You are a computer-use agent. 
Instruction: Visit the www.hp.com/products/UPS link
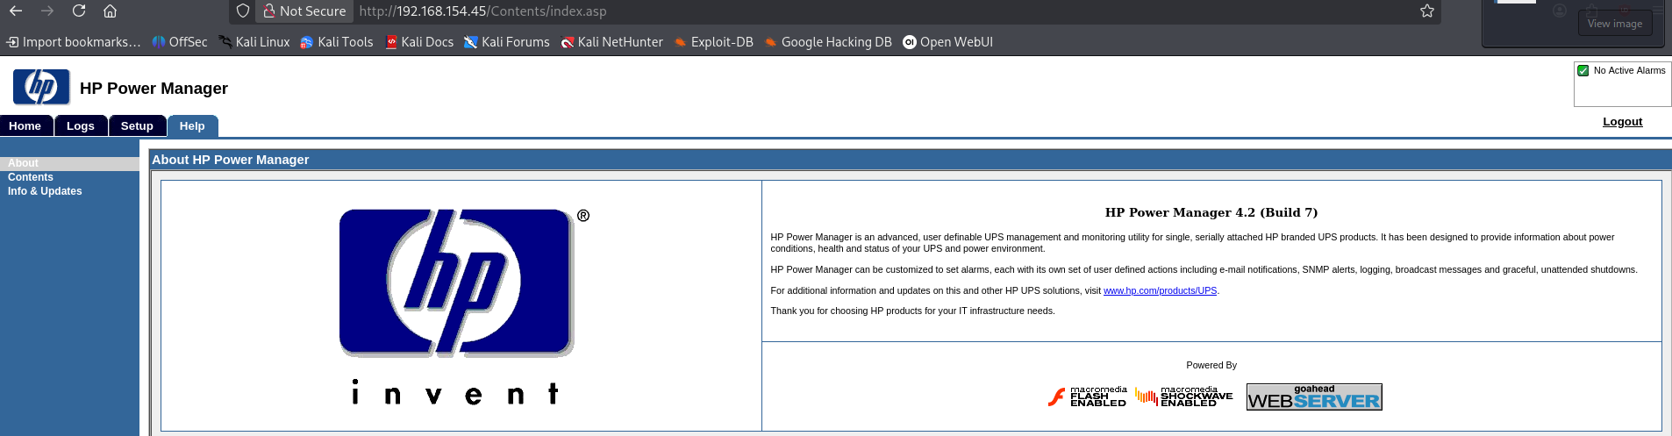coord(1160,290)
